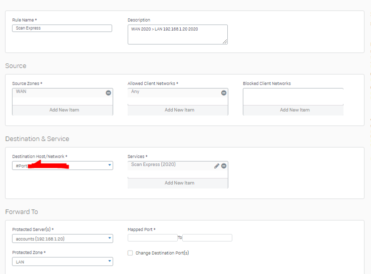This screenshot has width=371, height=274.
Task: Remove Any from Allowed Client Networks
Action: (x=224, y=93)
